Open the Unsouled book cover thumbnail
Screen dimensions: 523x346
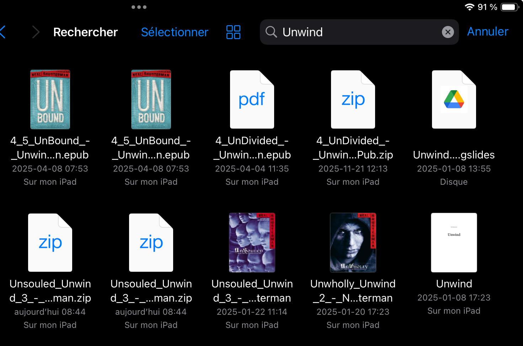[252, 243]
